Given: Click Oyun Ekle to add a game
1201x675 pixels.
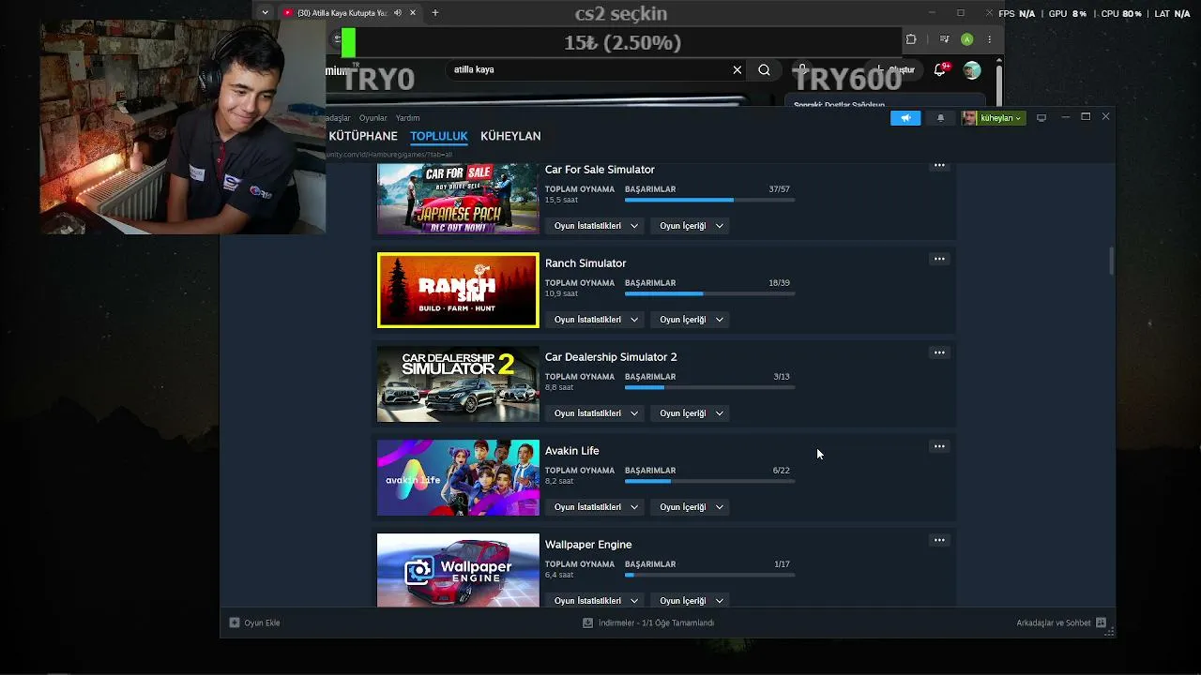Looking at the screenshot, I should click(x=255, y=622).
